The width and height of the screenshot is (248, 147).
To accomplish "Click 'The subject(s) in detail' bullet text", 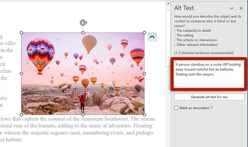I will tap(193, 30).
